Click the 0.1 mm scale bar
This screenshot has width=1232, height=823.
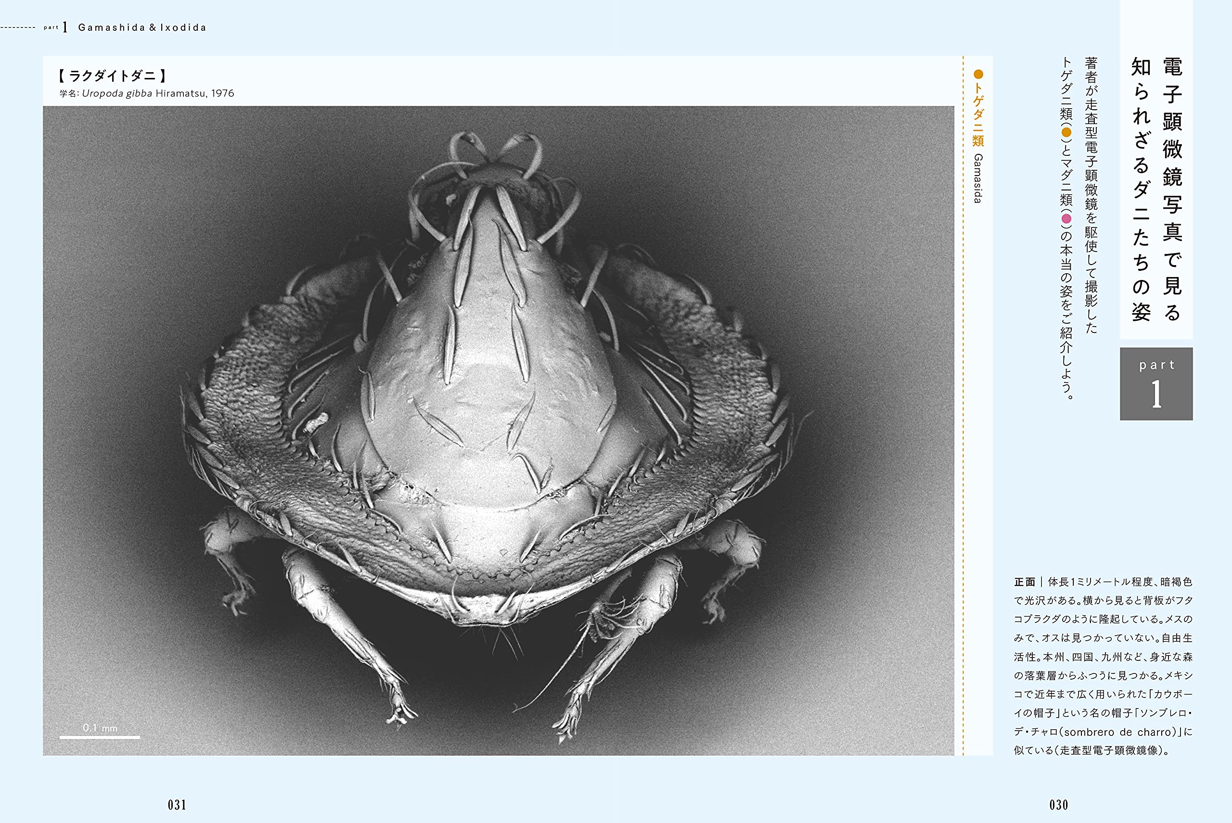(x=100, y=736)
